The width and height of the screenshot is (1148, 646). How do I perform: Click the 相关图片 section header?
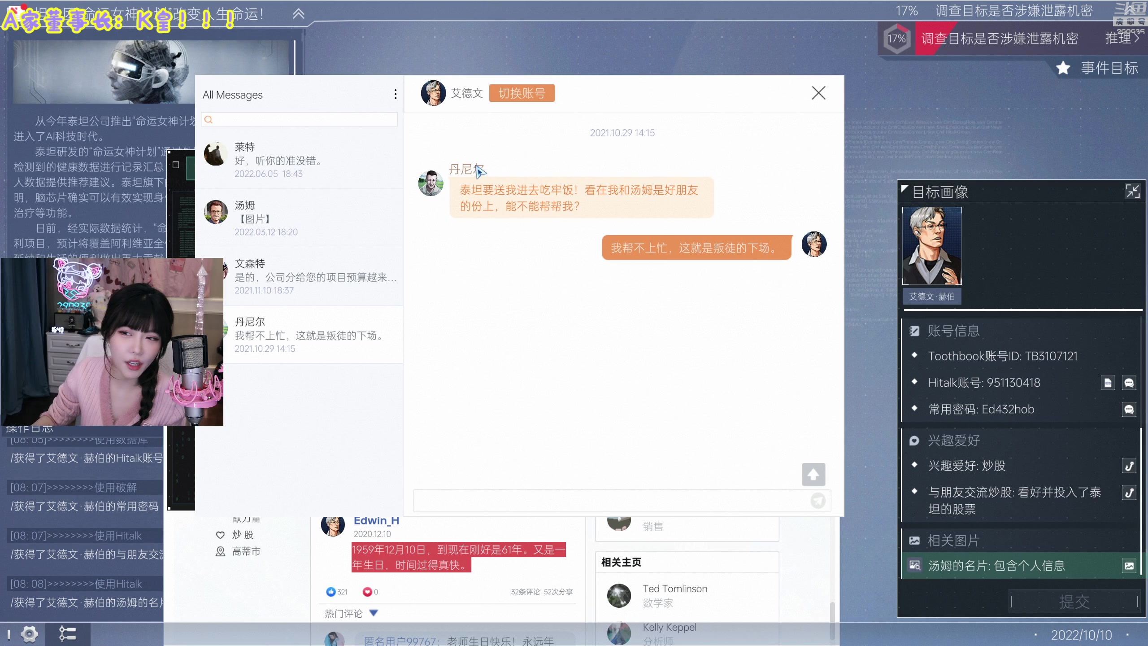953,541
